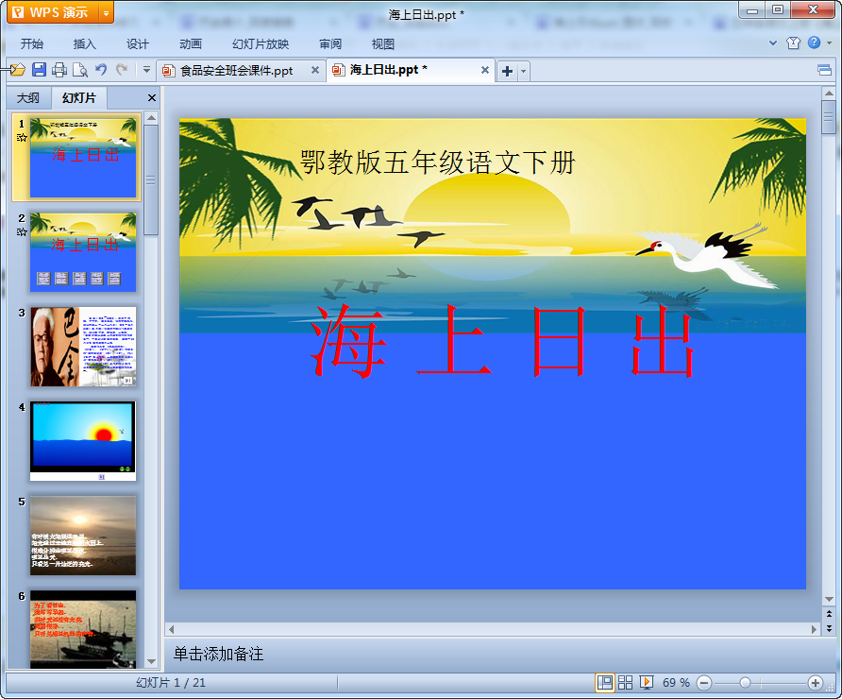842x699 pixels.
Task: Click the window arrange icon at tab bar right
Action: [x=825, y=70]
